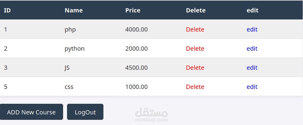Click the Price column header
This screenshot has width=303, height=125.
pos(133,10)
